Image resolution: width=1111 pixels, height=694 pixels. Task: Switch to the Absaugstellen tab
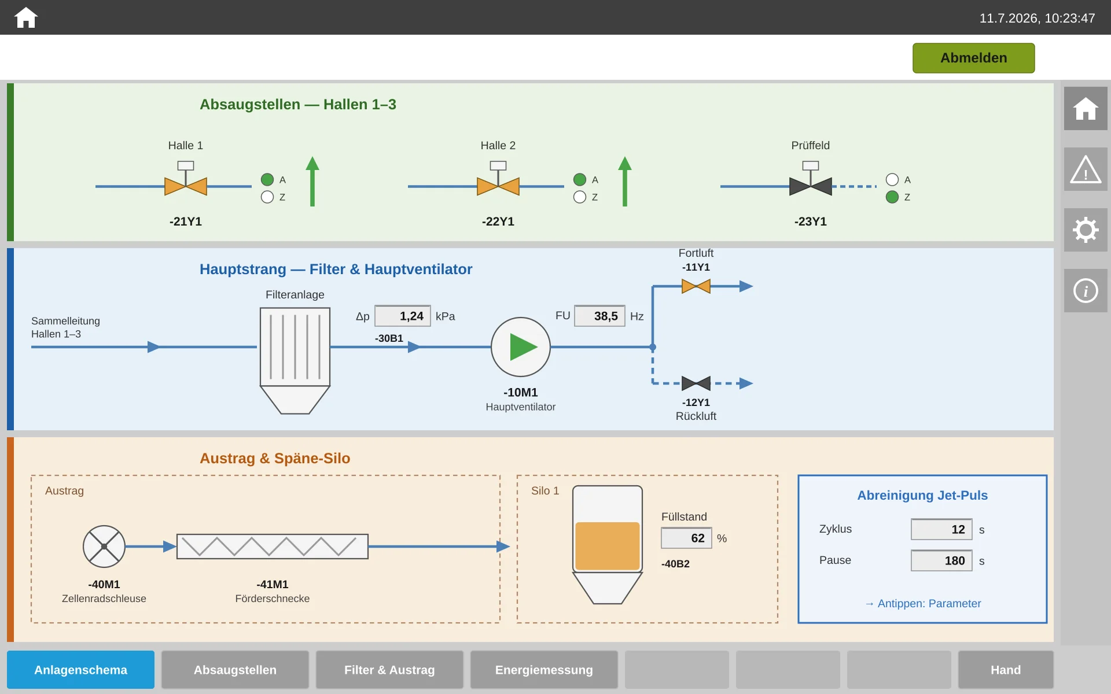point(235,670)
